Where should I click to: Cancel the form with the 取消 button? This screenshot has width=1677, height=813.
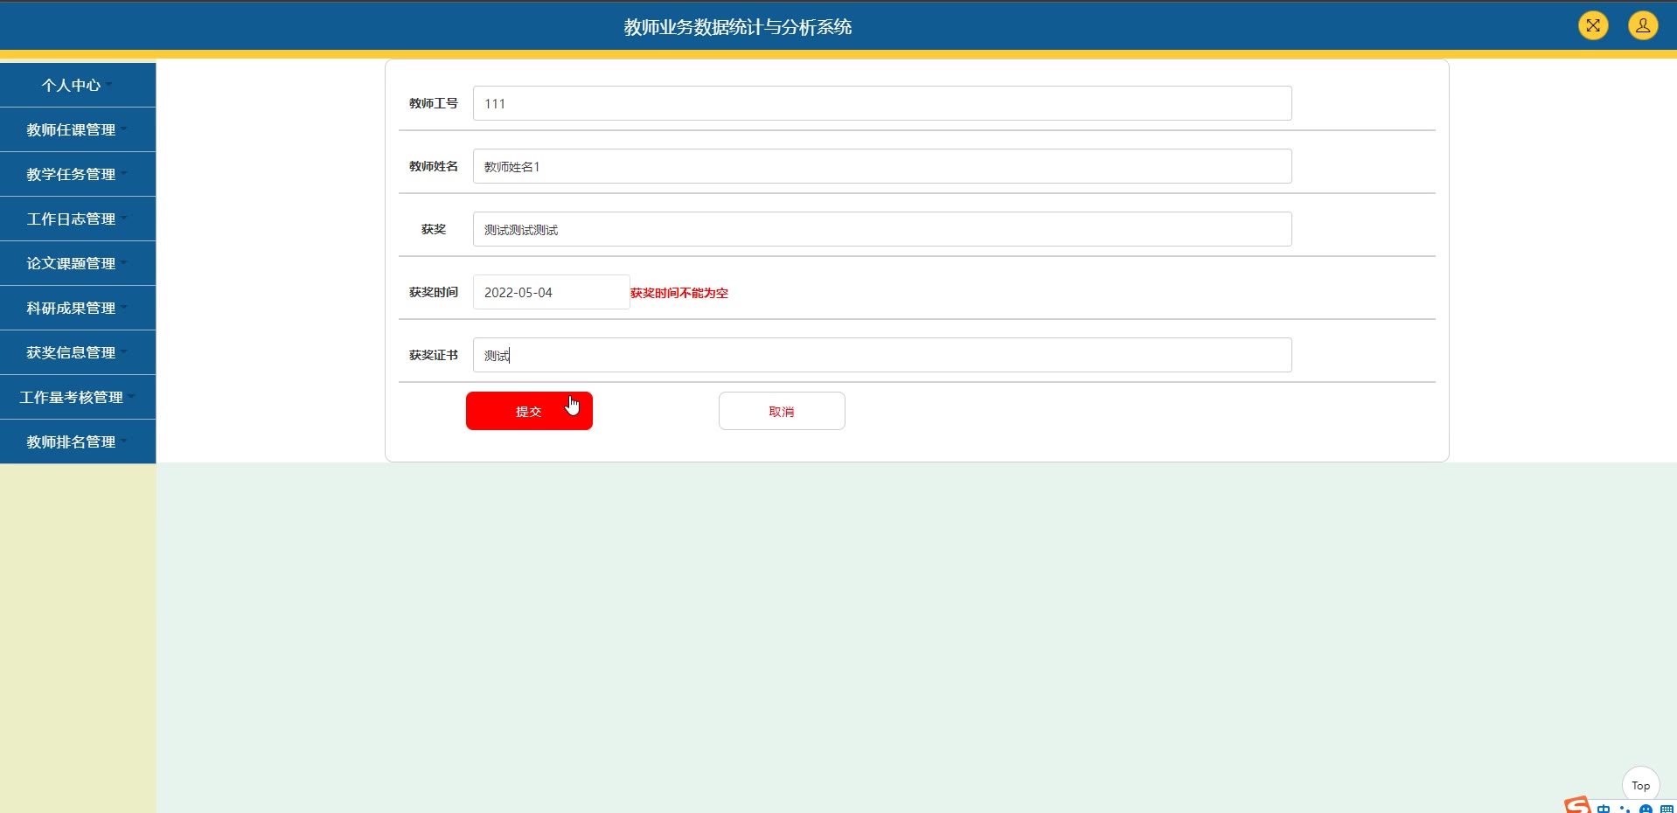coord(782,411)
